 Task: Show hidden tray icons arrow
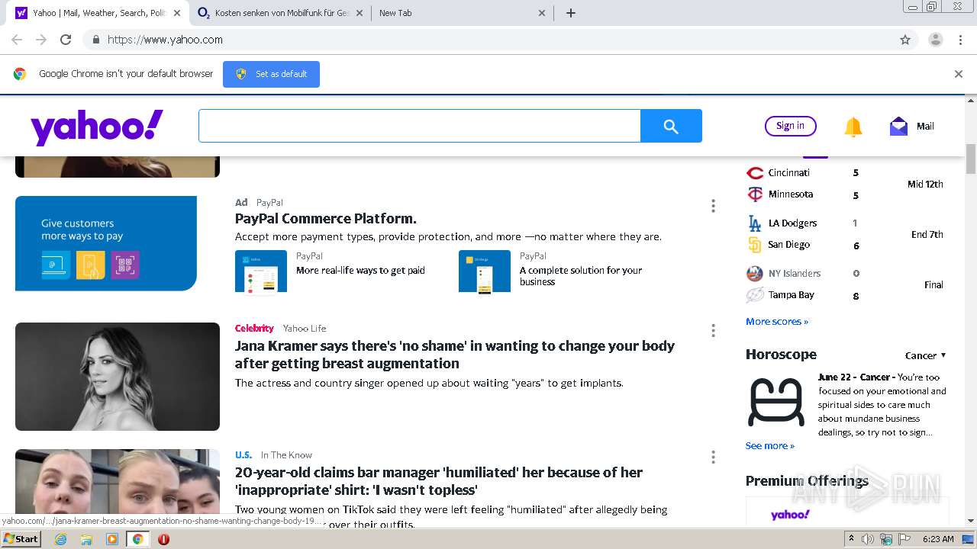(x=851, y=539)
